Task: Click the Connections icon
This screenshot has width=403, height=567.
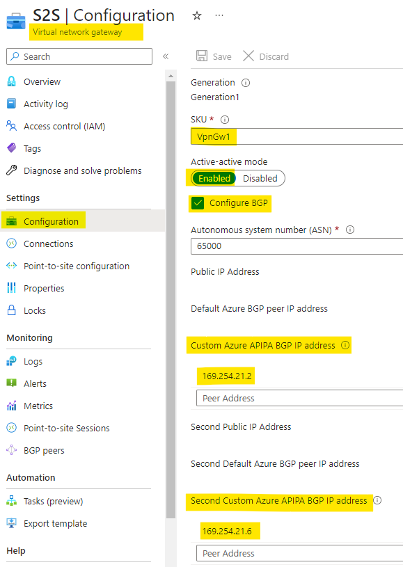Action: coord(12,243)
